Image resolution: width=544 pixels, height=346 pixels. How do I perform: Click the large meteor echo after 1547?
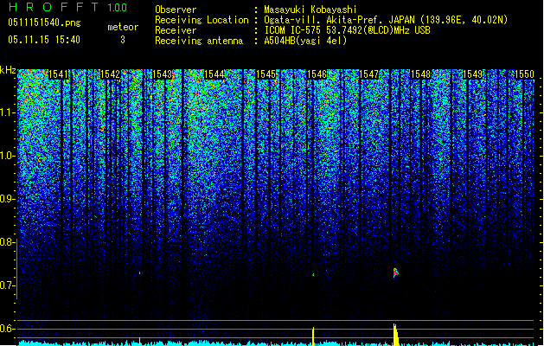395,273
